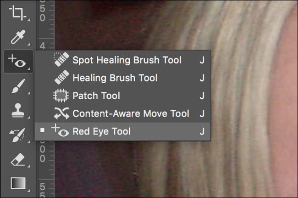Click the Spot Healing bandage icon in flyout
Screen dimensions: 298x198
point(61,59)
